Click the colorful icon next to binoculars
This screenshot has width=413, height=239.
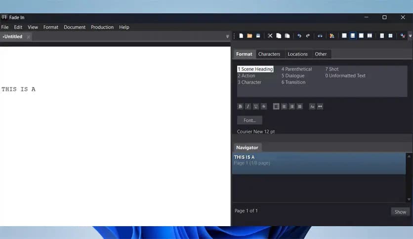pyautogui.click(x=332, y=36)
